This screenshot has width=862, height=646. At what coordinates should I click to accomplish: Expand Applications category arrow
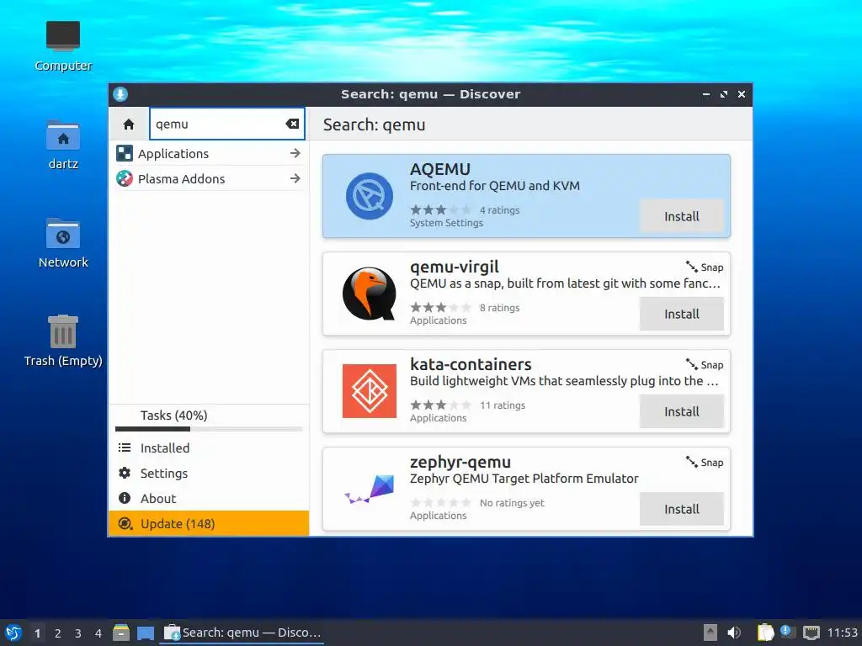coord(295,153)
